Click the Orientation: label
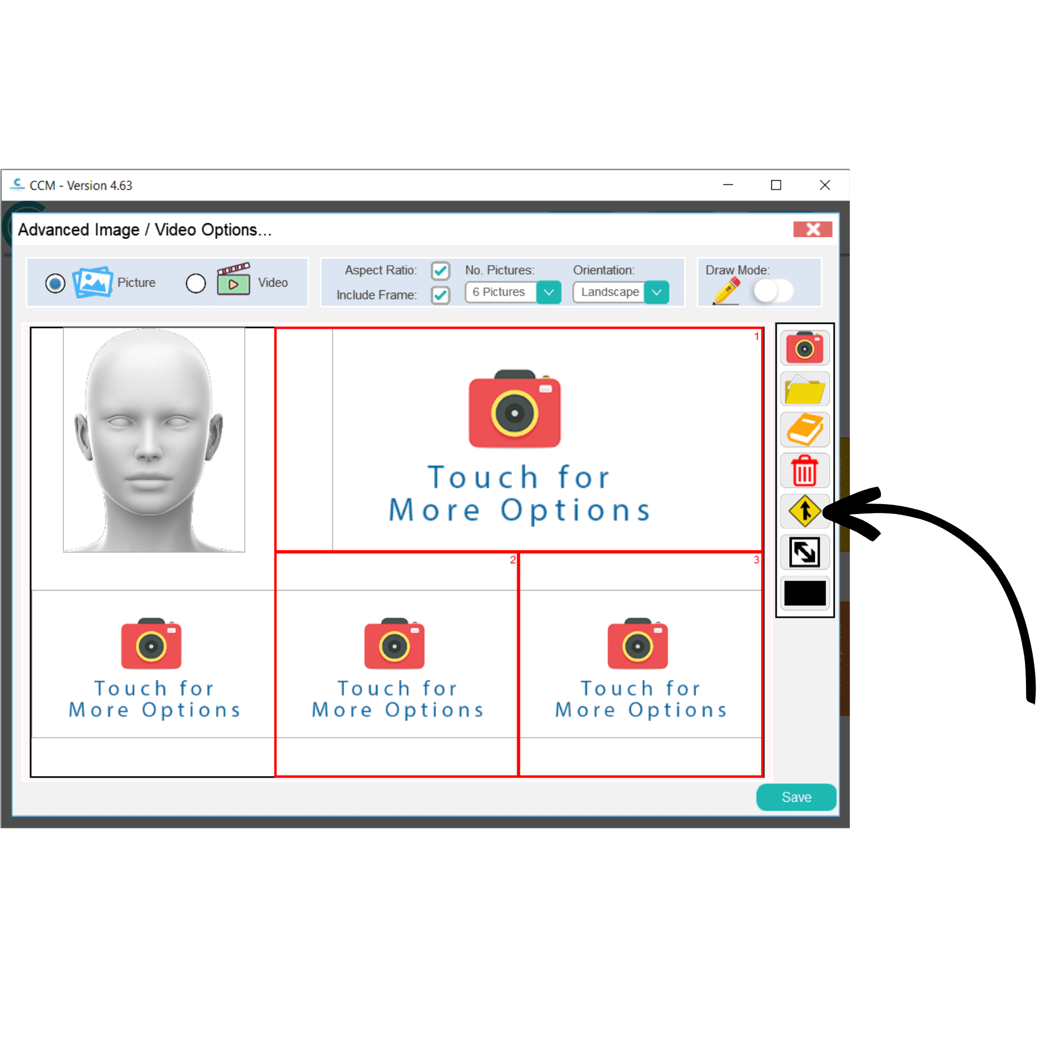1048x1048 pixels. point(604,270)
